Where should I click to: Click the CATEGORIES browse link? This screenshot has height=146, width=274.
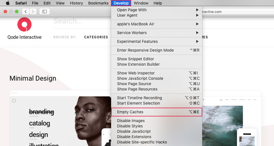pyautogui.click(x=96, y=37)
